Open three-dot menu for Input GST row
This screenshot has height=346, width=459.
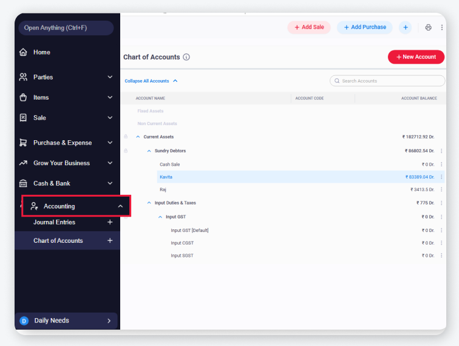pyautogui.click(x=441, y=217)
